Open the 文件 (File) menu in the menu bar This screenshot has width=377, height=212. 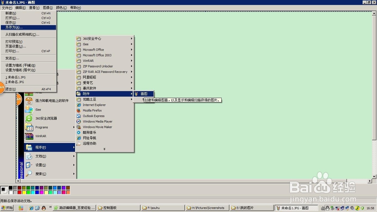pyautogui.click(x=7, y=8)
